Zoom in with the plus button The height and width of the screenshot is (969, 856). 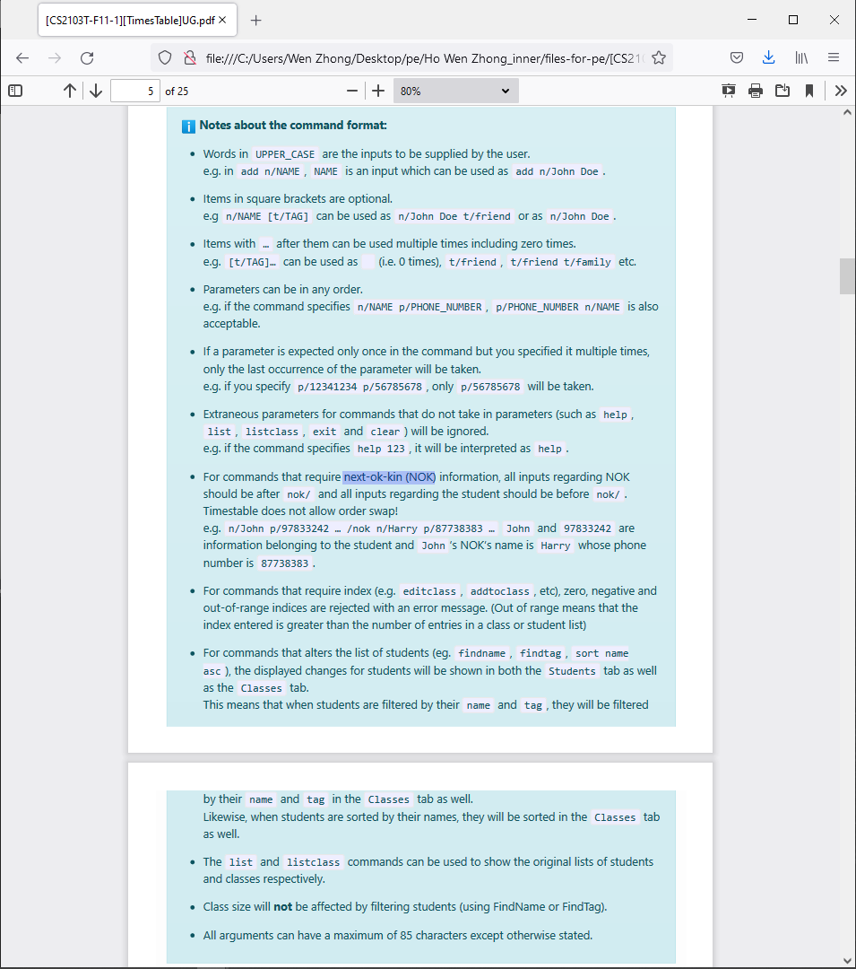coord(378,91)
